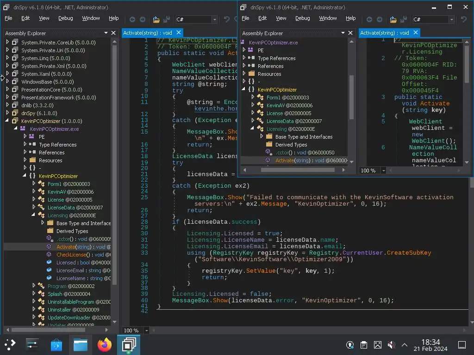Click horizontal scrollbar of right Assembly Explorer
The image size is (474, 355).
(x=298, y=170)
